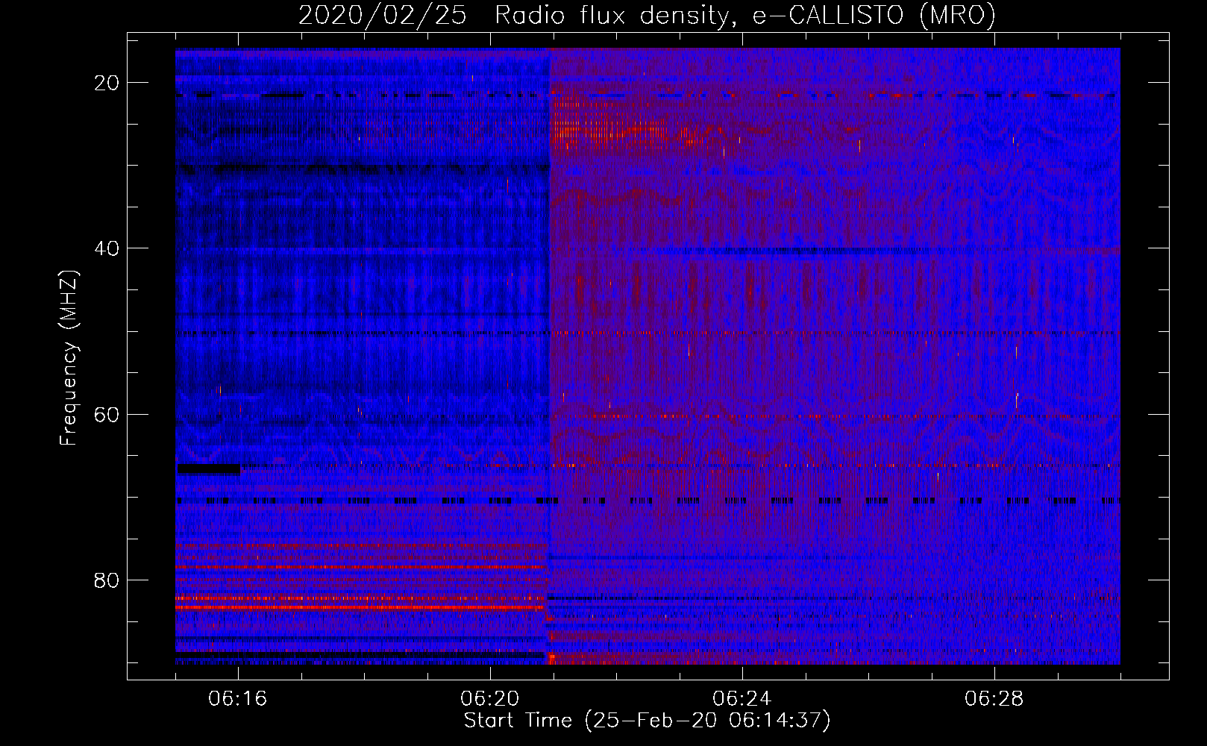Screen dimensions: 1207x746
Task: Click the plot title '2020/02/25 Radio flux density'
Action: point(647,15)
